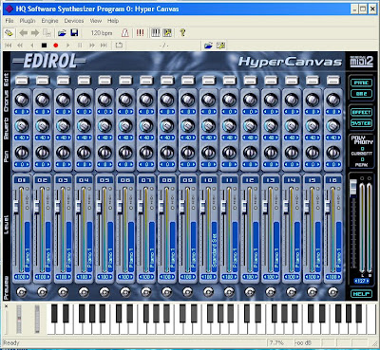Open the Piano 1 instrument selector on channel 16
Image resolution: width=380 pixels, height=350 pixels.
coord(339,247)
